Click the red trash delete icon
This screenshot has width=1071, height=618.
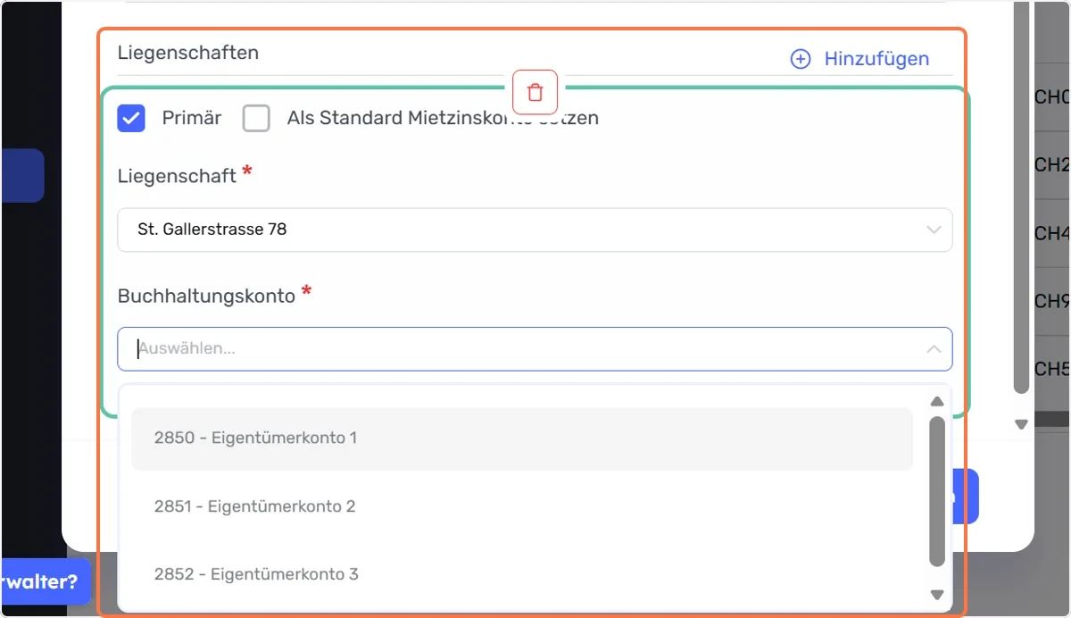tap(535, 92)
